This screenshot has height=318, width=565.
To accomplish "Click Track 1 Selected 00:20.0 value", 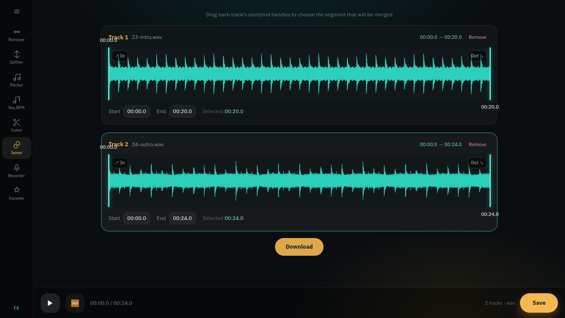I will click(x=234, y=111).
